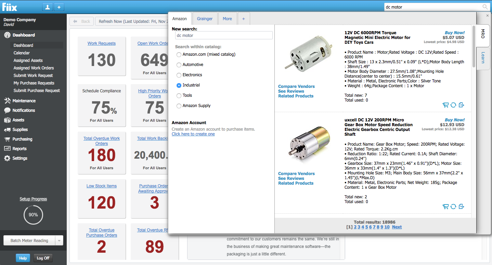The width and height of the screenshot is (492, 265).
Task: Go to the Next results page
Action: [x=397, y=227]
